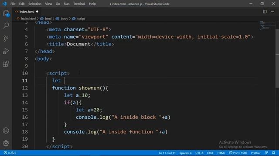Click the 'if(a){' code line
279x156 pixels.
73,103
